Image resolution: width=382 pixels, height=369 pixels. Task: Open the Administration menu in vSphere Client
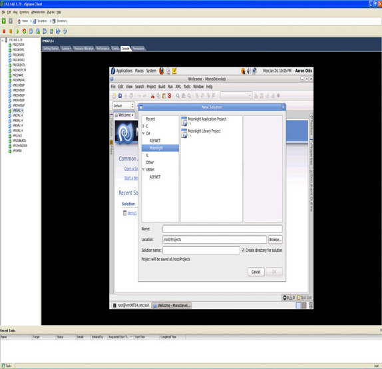click(x=38, y=12)
